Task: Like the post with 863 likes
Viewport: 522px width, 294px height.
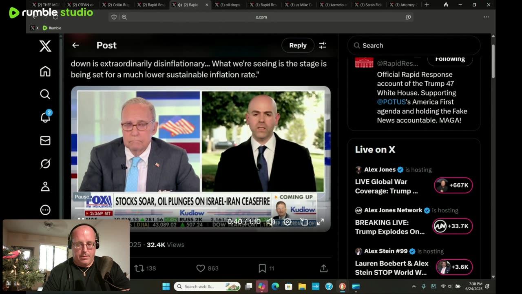Action: (x=207, y=268)
